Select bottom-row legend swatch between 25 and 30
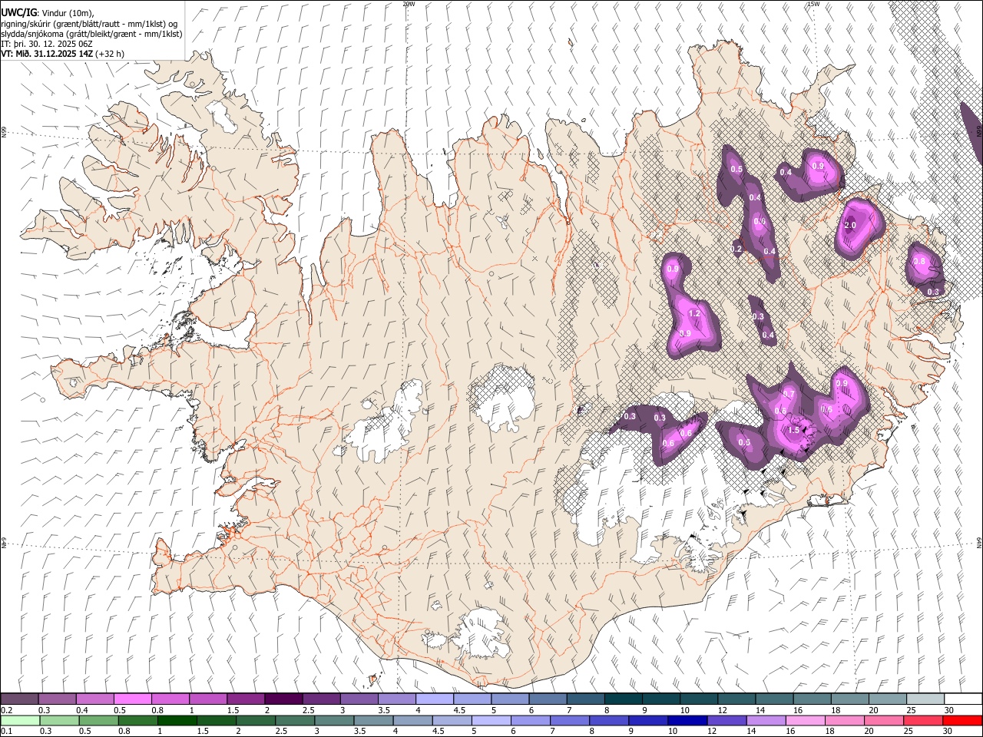 (x=924, y=721)
